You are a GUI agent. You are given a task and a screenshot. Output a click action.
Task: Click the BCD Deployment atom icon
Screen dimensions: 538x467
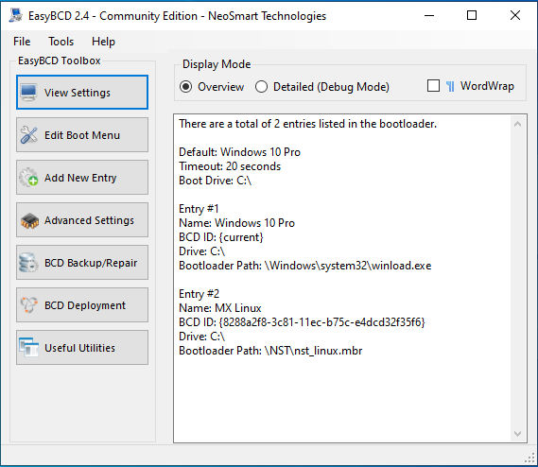28,304
